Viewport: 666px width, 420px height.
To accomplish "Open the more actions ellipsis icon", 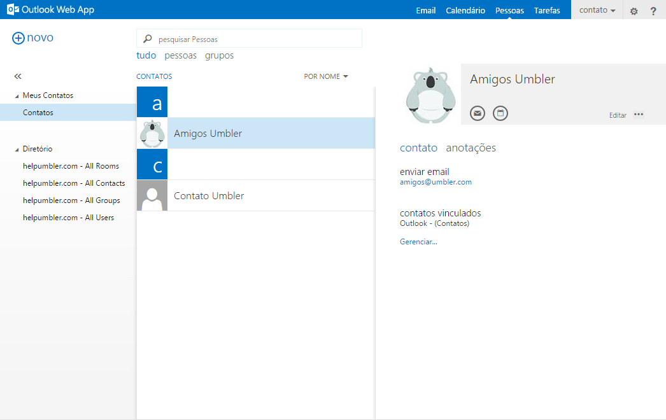I will pos(639,115).
